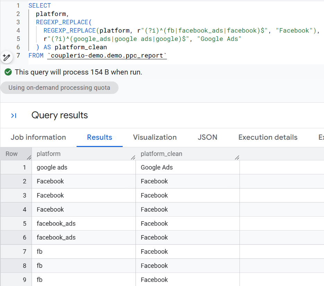The width and height of the screenshot is (324, 286).
Task: Click the 'fb' cell in row 9
Action: (x=84, y=280)
